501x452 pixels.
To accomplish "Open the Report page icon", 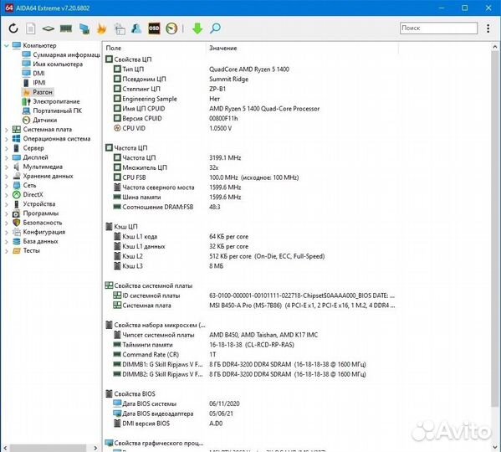I will (31, 28).
